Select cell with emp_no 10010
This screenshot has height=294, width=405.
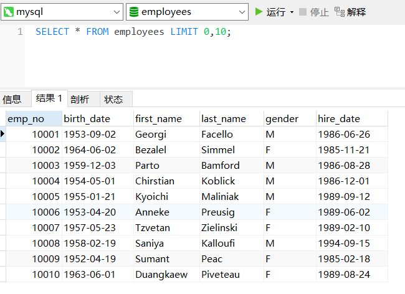[x=34, y=275]
